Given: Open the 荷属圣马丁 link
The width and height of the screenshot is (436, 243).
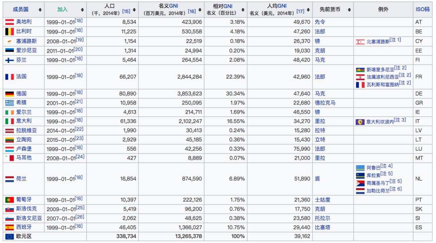Looking at the screenshot, I should pos(378,183).
